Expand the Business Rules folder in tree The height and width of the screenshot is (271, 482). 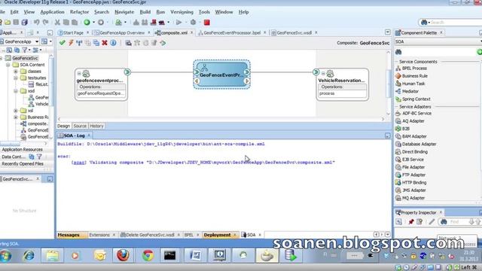click(x=16, y=117)
